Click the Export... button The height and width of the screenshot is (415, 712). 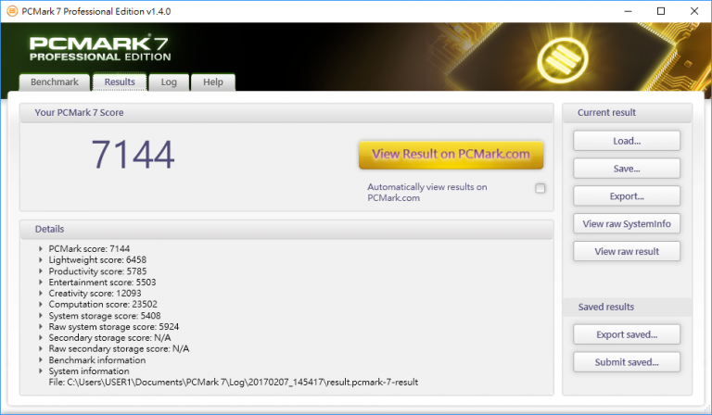point(627,196)
